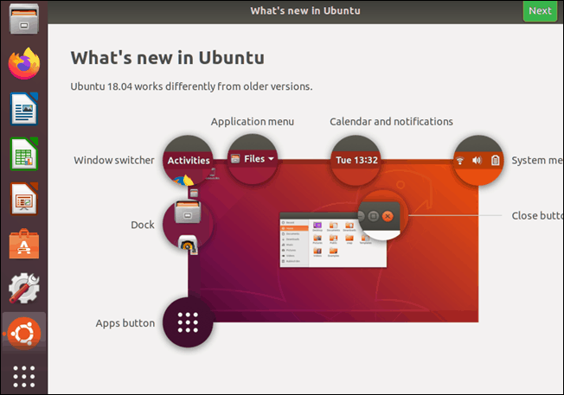Click the illustrated Apps button dots circle

[188, 322]
